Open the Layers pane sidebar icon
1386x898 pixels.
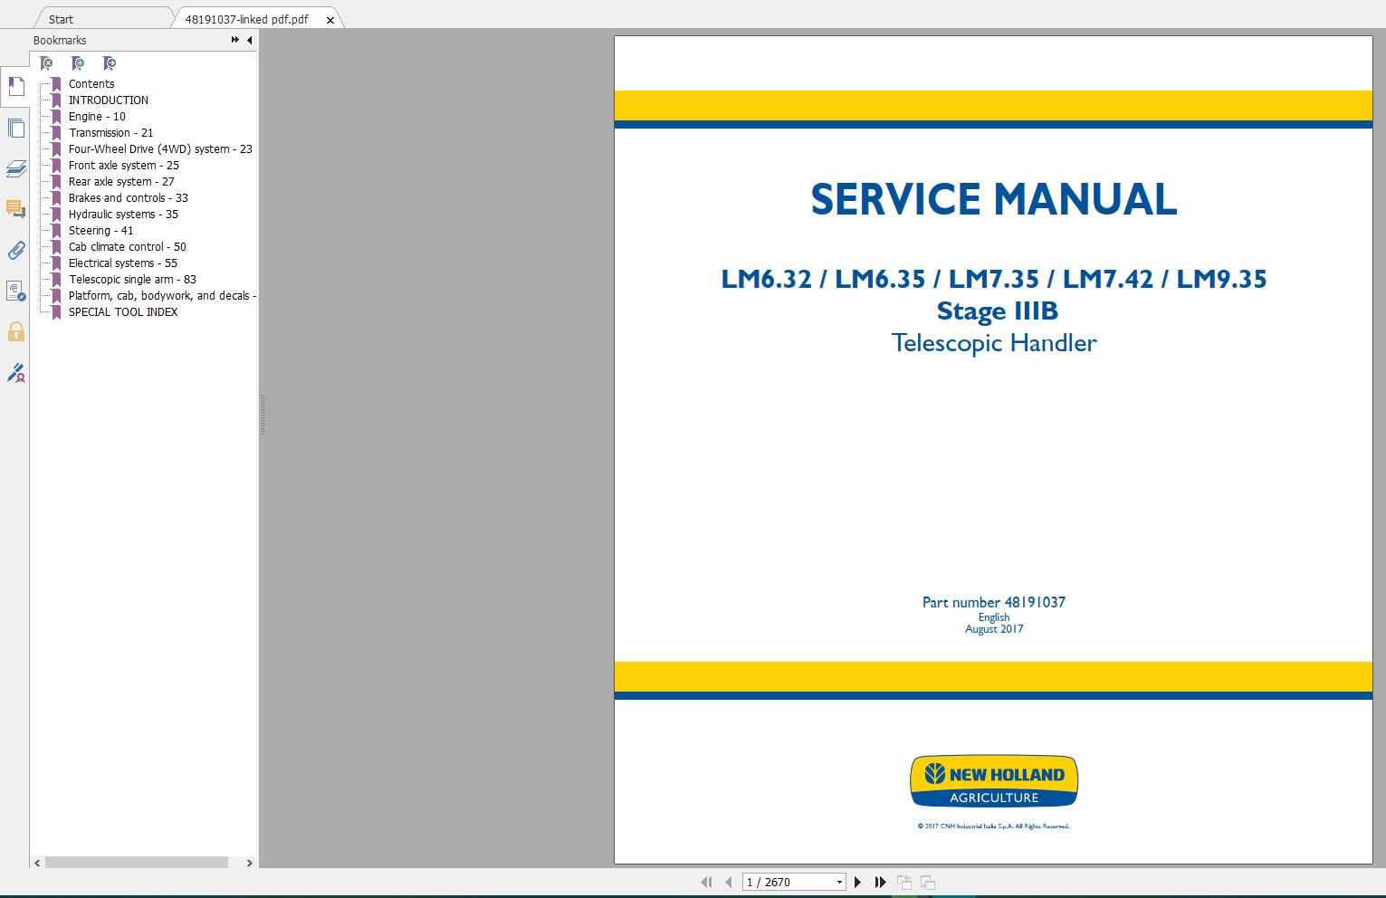point(15,168)
